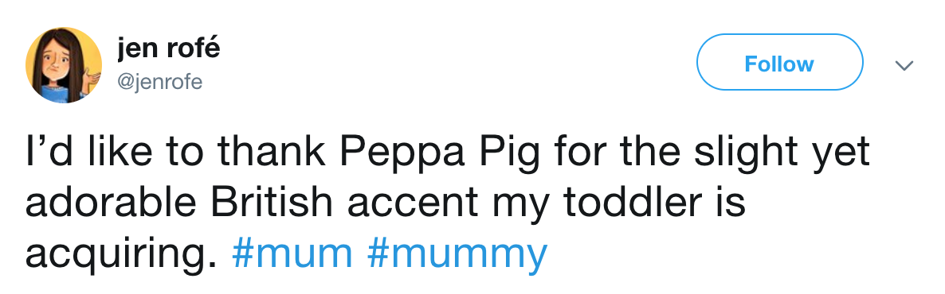Click the word thank in tweet text

pyautogui.click(x=279, y=153)
